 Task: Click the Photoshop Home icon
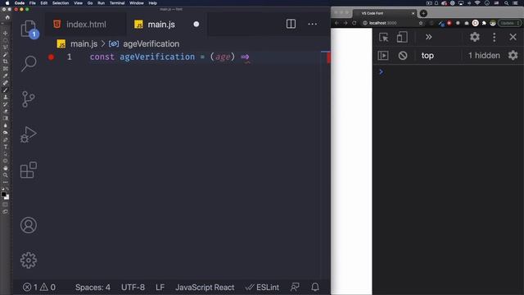pos(7,17)
